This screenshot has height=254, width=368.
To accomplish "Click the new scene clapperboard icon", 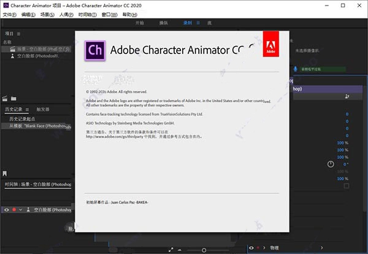I will (x=5, y=99).
